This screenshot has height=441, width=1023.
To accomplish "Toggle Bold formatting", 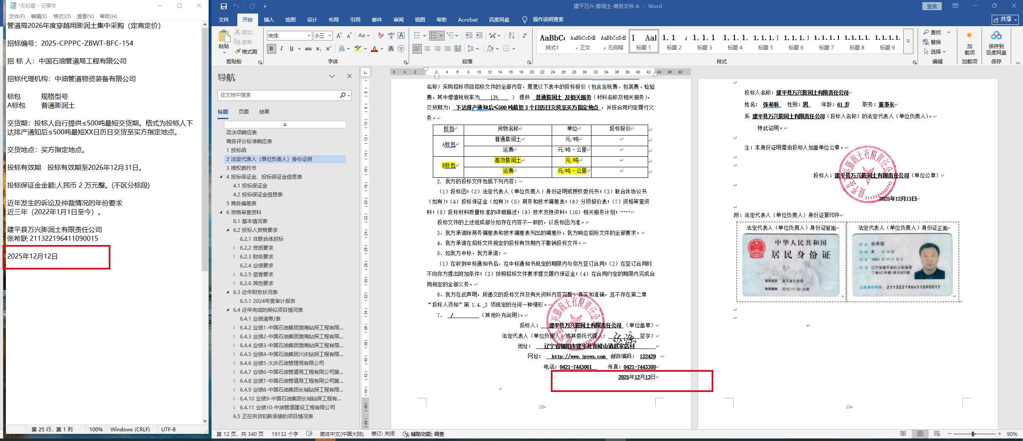I will pyautogui.click(x=271, y=49).
